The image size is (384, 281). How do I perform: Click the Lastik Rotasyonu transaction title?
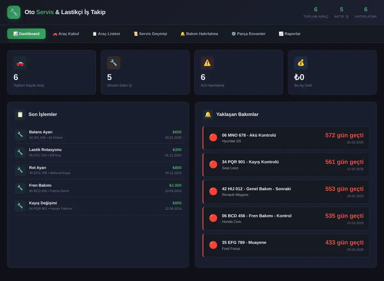tap(45, 150)
